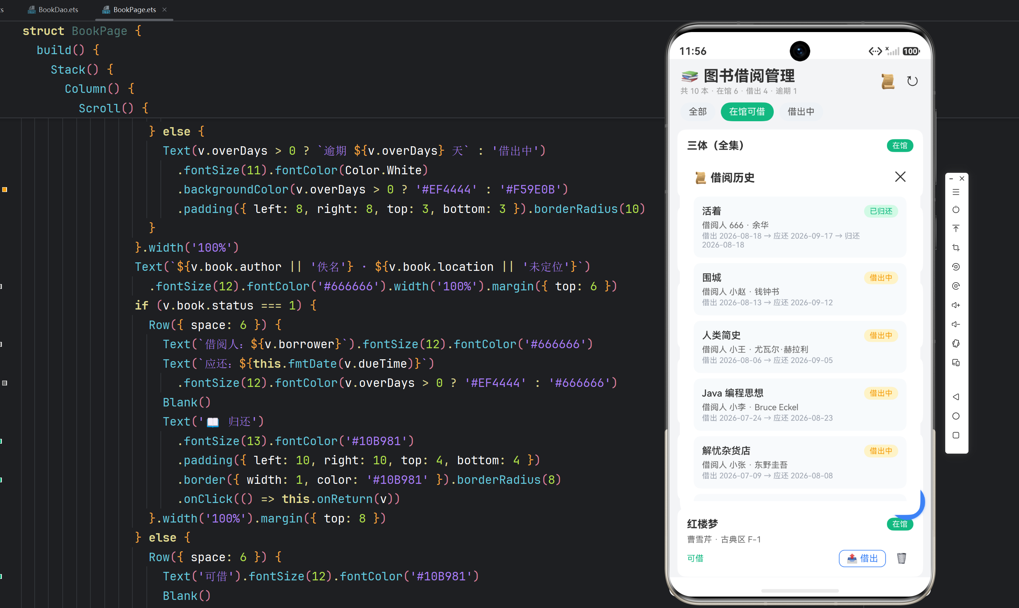
Task: Click the 图书借阅管理 app title
Action: click(x=749, y=76)
